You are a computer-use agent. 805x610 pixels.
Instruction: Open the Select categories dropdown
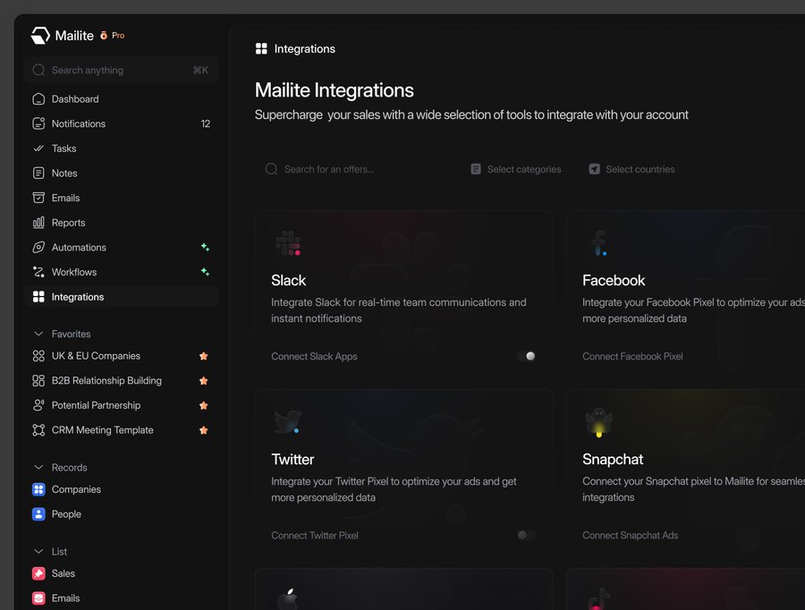(x=516, y=169)
